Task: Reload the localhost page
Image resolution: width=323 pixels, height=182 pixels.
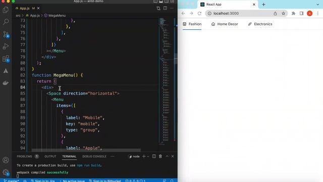Action: click(199, 13)
